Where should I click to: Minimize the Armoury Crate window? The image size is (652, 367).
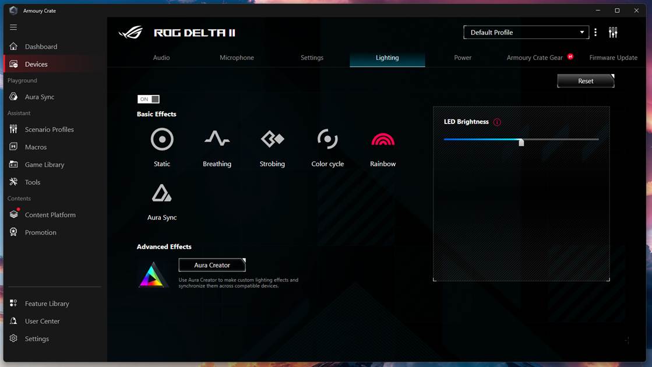tap(598, 10)
